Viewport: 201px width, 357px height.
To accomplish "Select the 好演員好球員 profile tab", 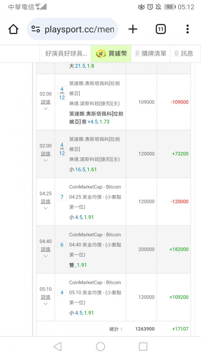I will pos(66,54).
